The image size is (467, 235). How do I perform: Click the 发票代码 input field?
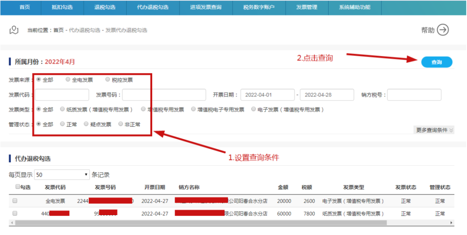click(x=62, y=95)
